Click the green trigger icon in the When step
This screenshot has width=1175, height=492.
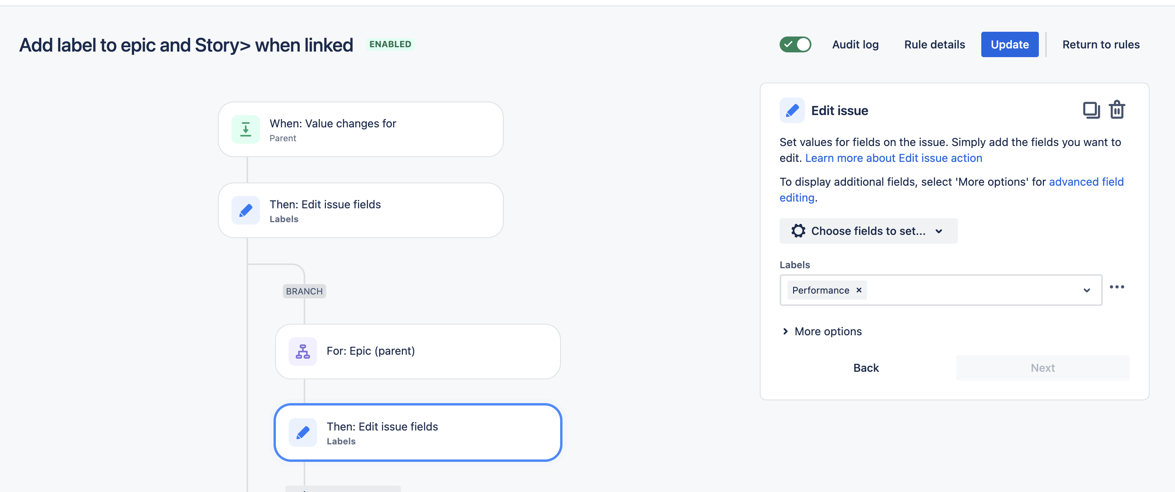(245, 129)
